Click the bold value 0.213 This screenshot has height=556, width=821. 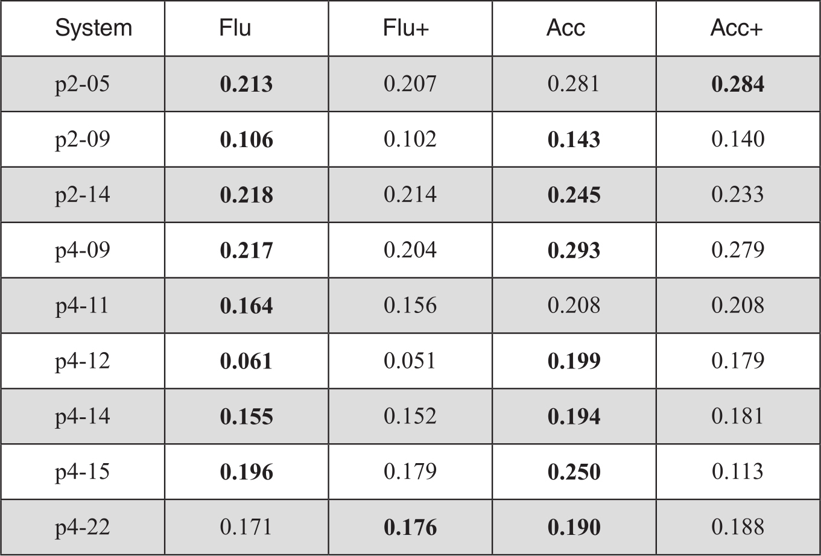point(246,84)
